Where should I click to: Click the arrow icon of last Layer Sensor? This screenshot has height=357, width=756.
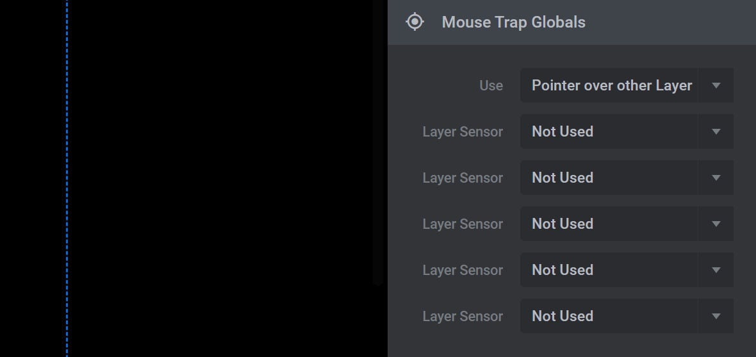tap(716, 317)
